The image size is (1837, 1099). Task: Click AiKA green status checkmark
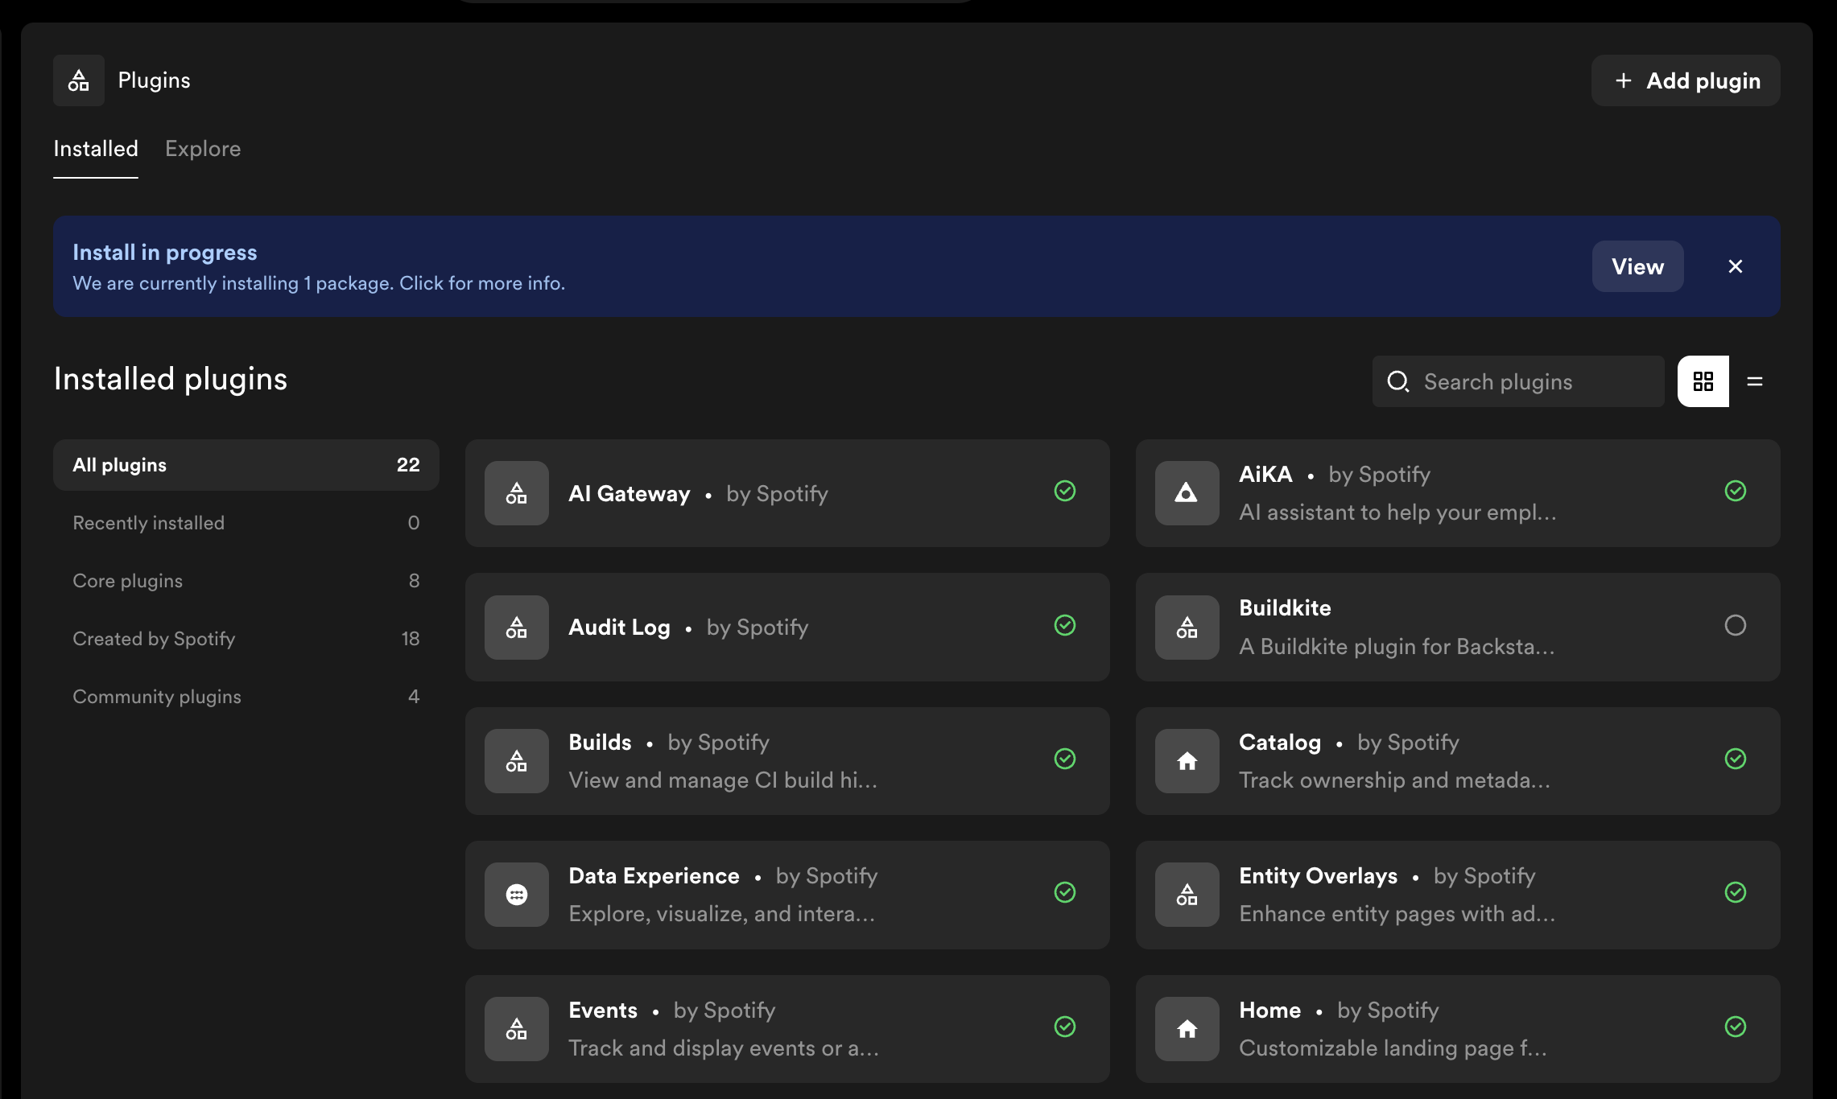pos(1736,491)
